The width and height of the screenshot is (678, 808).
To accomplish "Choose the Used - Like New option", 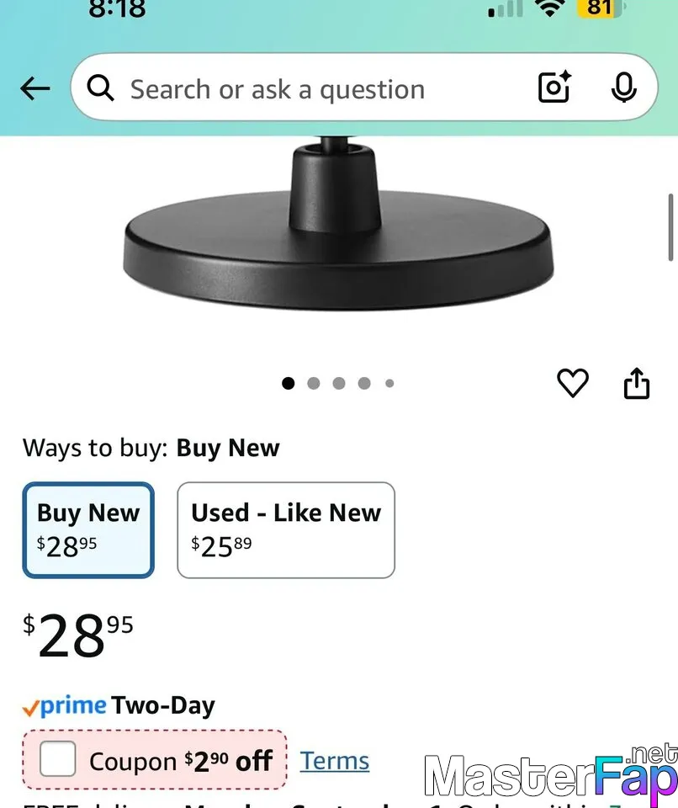I will [286, 530].
